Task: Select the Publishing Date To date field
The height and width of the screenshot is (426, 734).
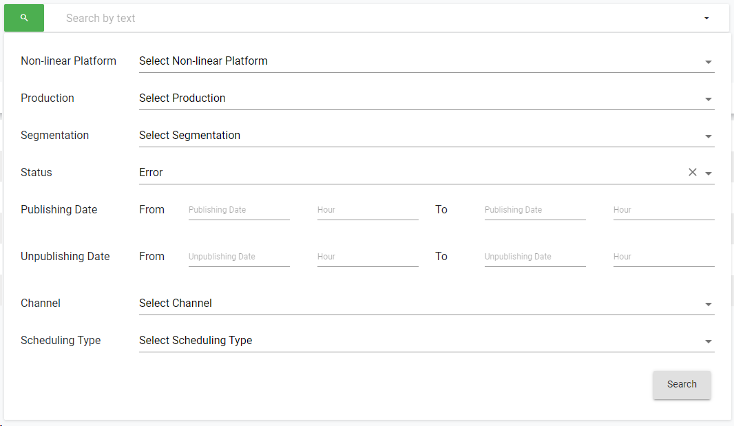Action: click(x=535, y=210)
